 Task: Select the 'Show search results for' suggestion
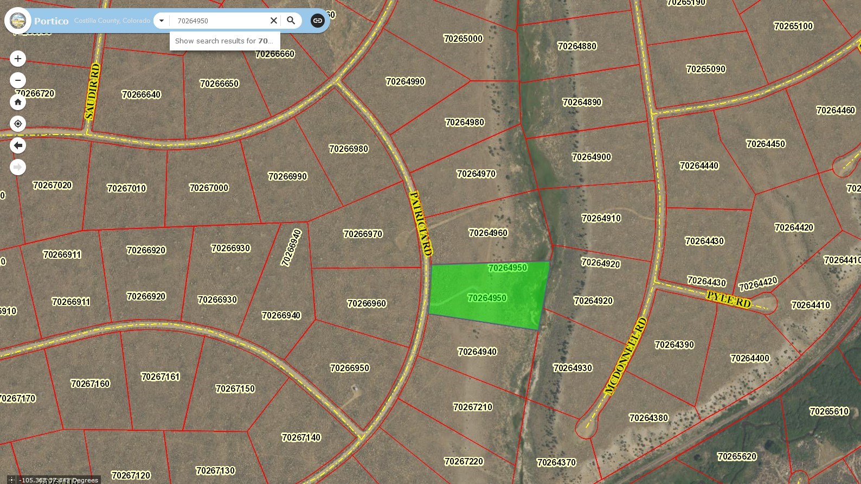[x=224, y=41]
